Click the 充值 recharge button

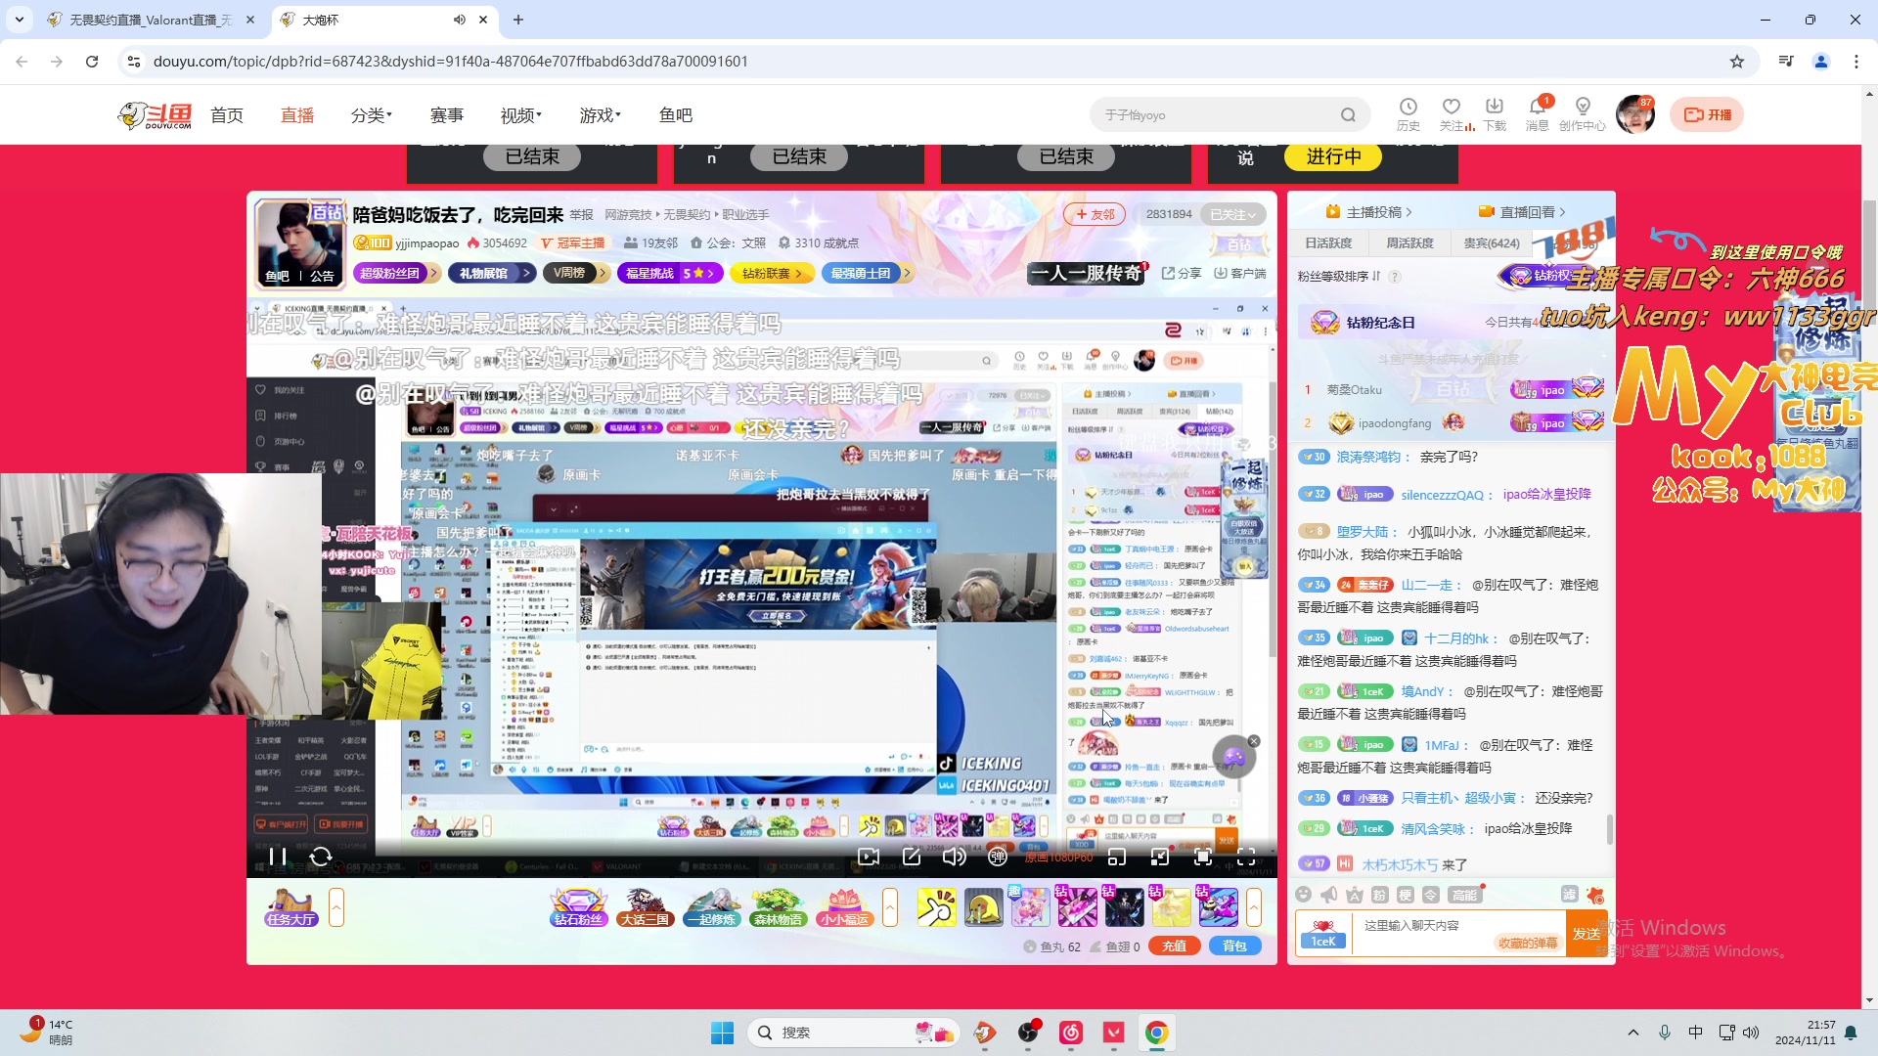1175,946
